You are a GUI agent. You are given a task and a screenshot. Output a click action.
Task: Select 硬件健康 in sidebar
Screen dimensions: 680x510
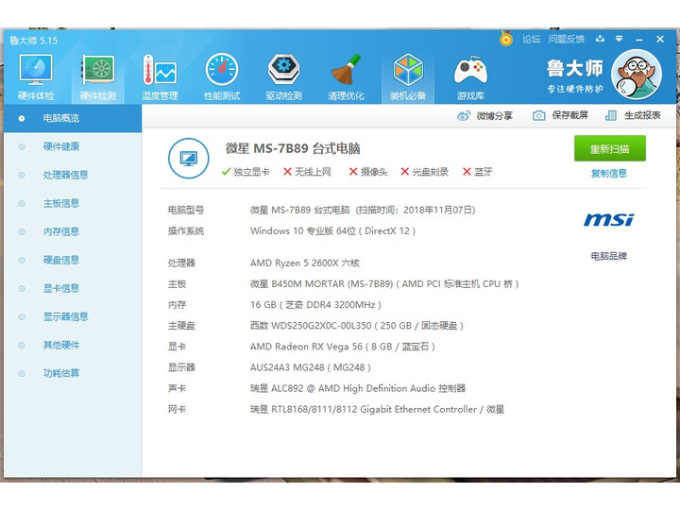[x=61, y=146]
